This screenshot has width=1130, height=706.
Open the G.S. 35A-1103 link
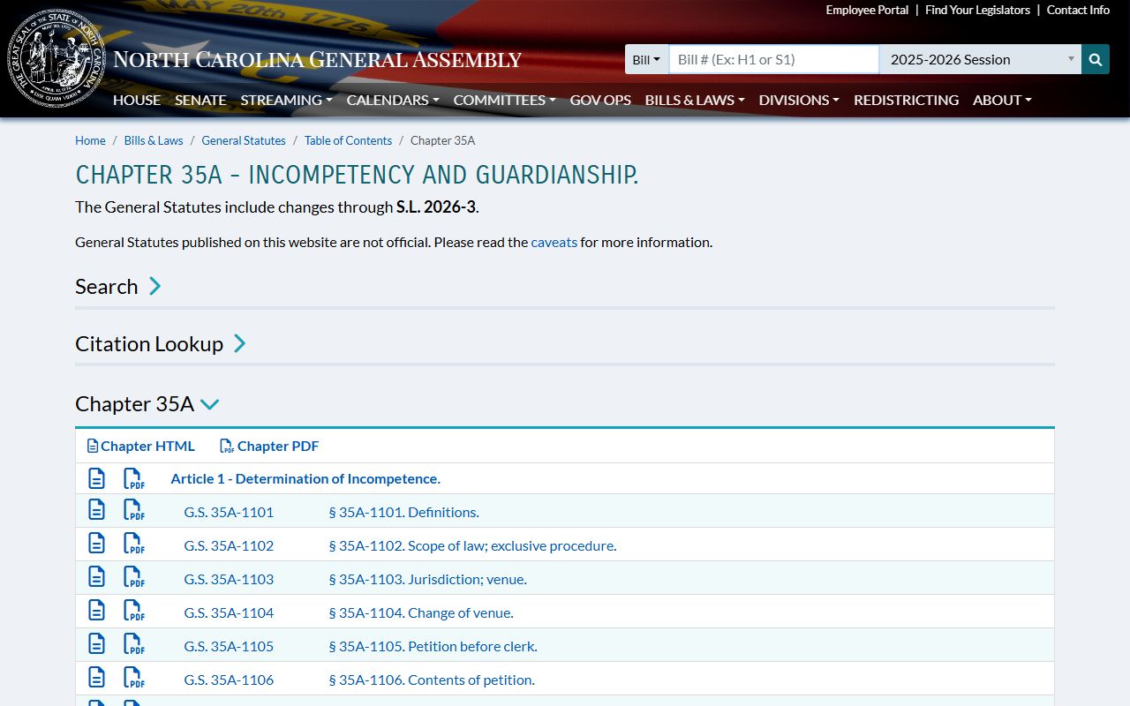(229, 579)
